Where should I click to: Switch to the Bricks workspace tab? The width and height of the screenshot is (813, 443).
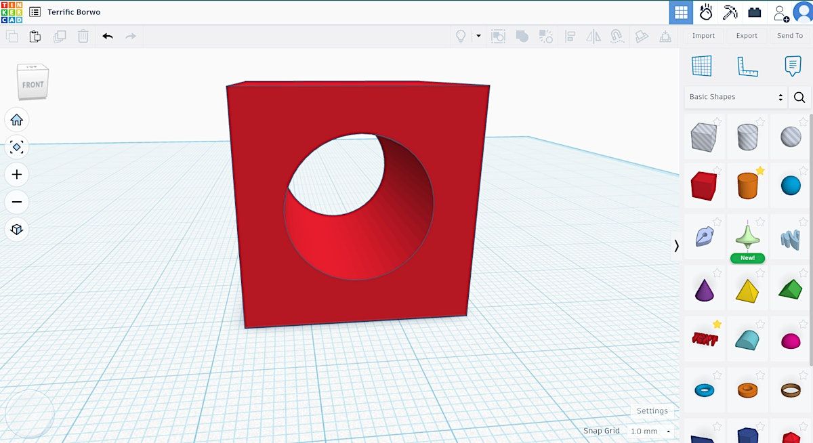click(754, 12)
